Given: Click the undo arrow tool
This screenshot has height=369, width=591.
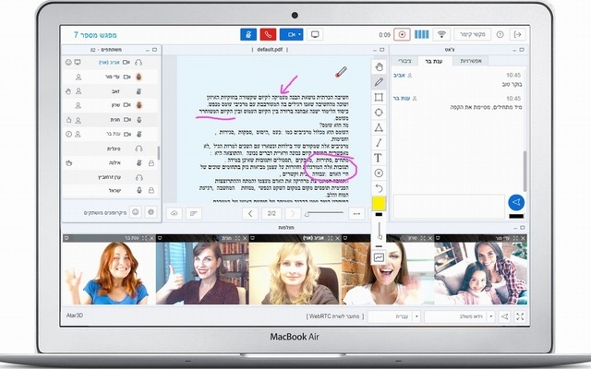Looking at the screenshot, I should [x=379, y=188].
